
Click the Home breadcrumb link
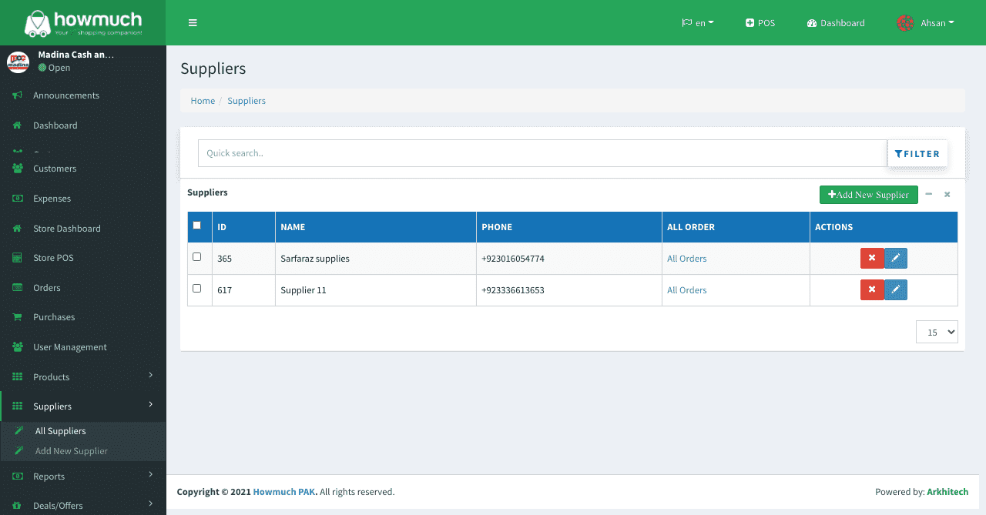[x=203, y=101]
